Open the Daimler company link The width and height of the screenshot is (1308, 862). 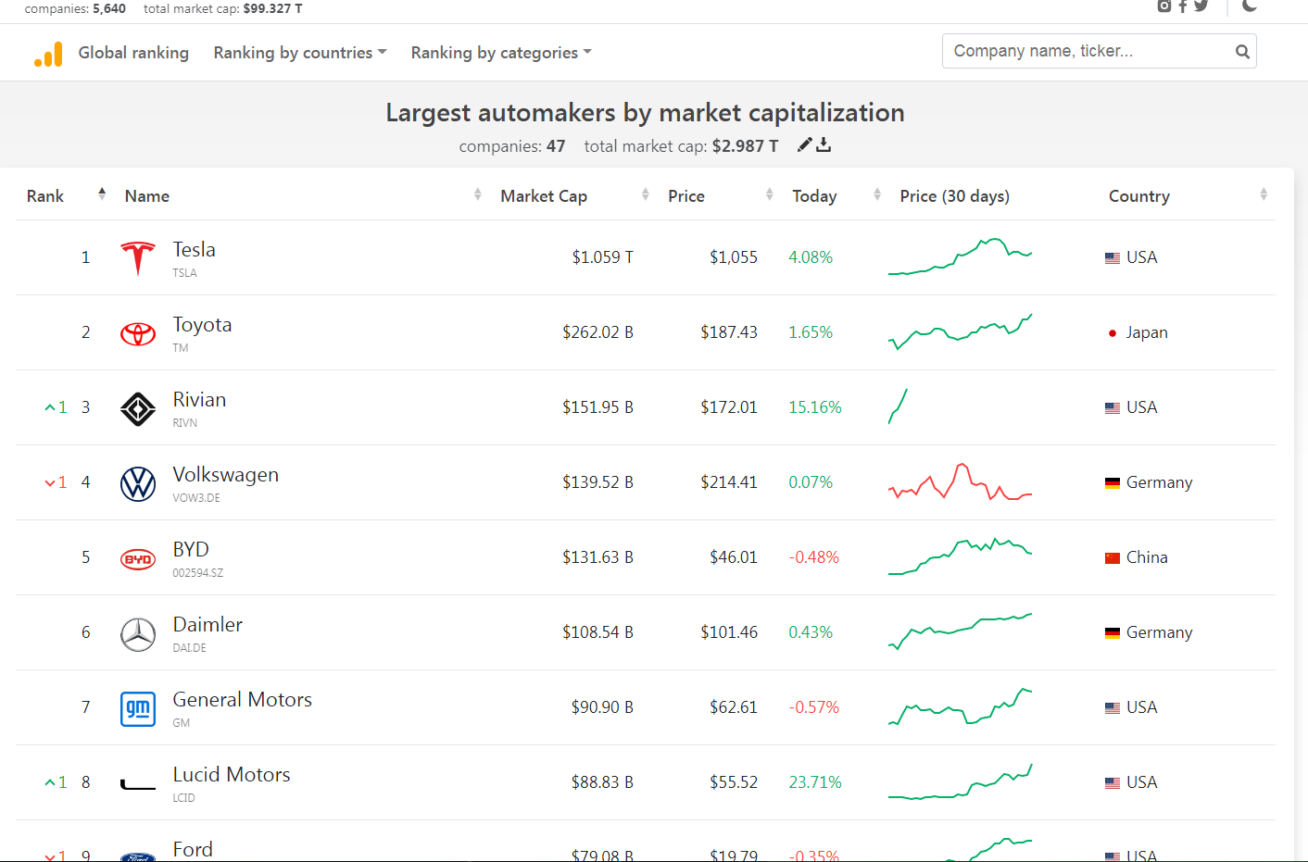[x=208, y=625]
